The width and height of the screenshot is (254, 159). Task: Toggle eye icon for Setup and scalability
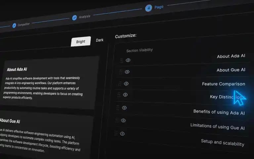[x=122, y=134]
